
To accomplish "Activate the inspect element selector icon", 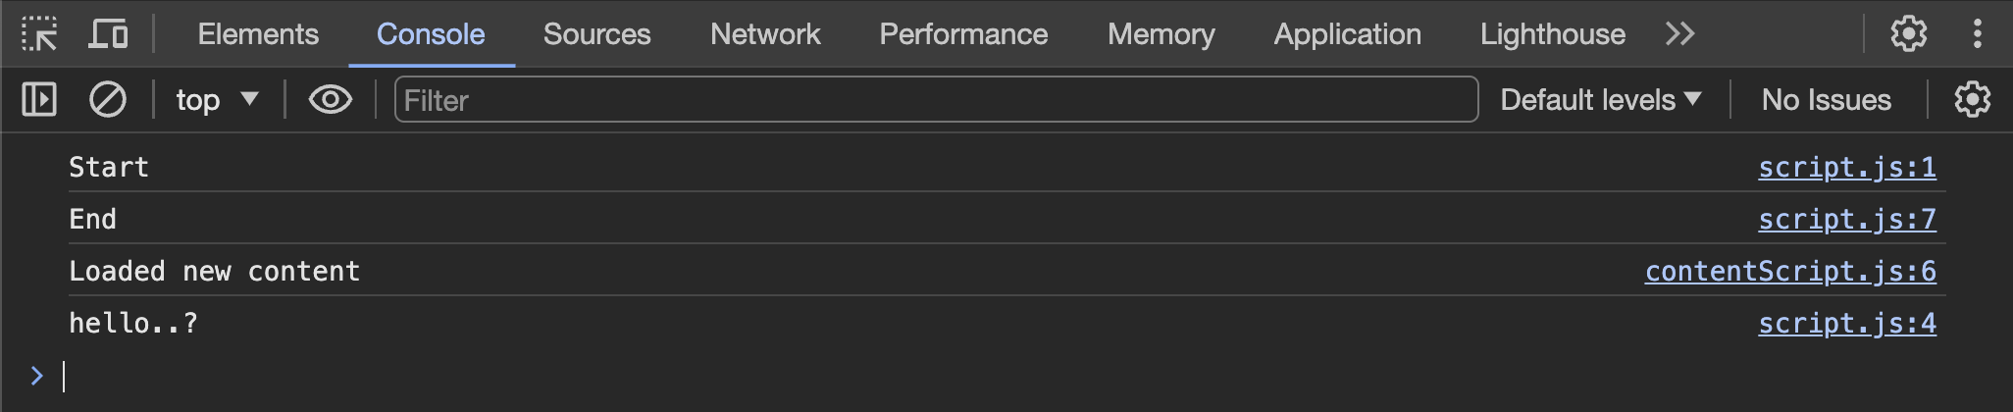I will (39, 34).
